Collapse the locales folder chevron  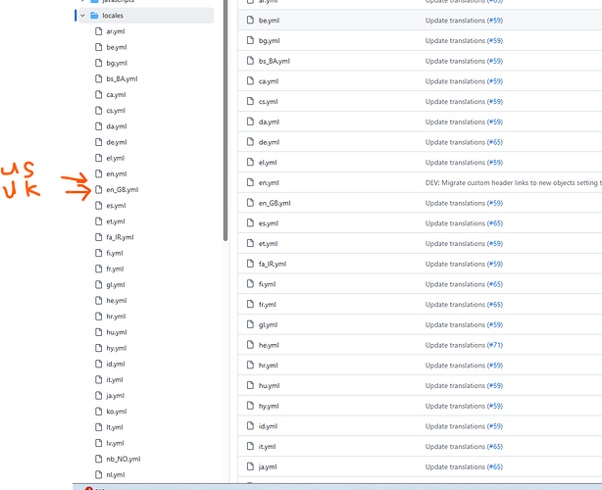tap(82, 16)
